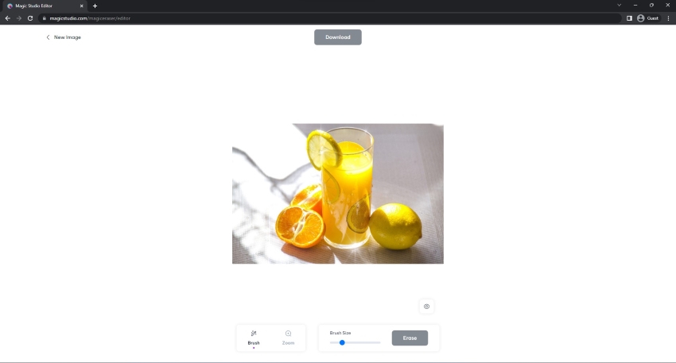Toggle the original image preview eye icon
Screen dimensions: 676x363
click(426, 307)
